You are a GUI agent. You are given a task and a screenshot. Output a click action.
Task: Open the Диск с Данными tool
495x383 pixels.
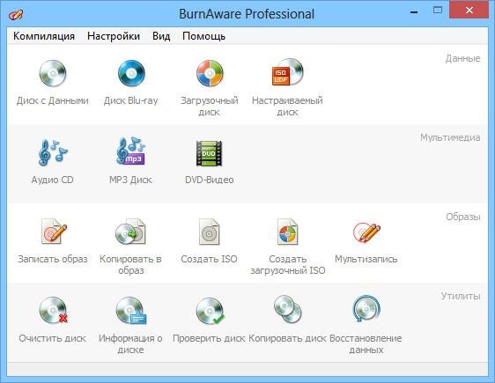tap(52, 83)
